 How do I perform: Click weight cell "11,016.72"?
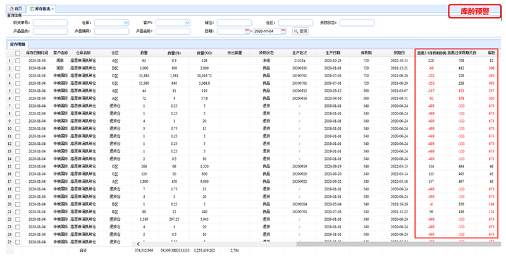click(x=204, y=76)
